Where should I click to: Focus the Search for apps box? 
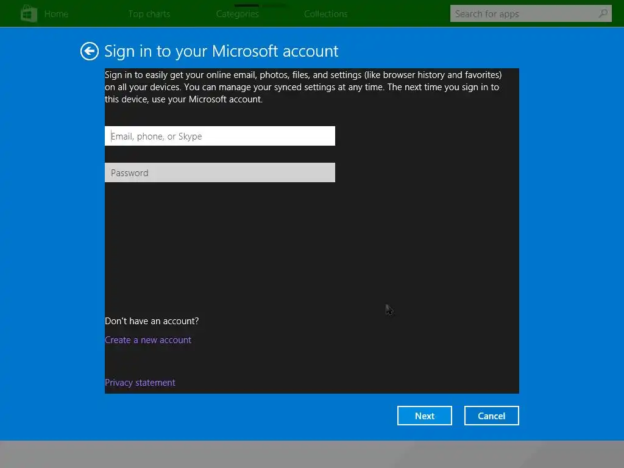point(531,13)
